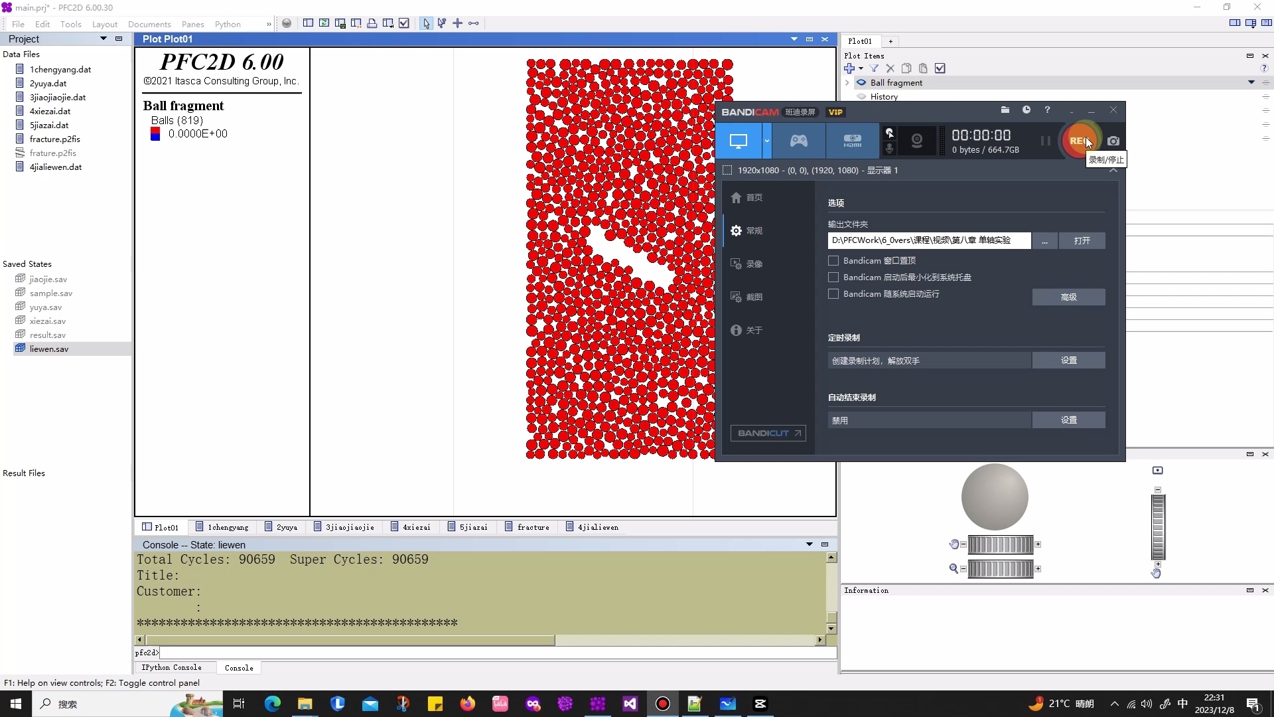Click the vertical view slider bar
This screenshot has height=717, width=1274.
point(1158,528)
